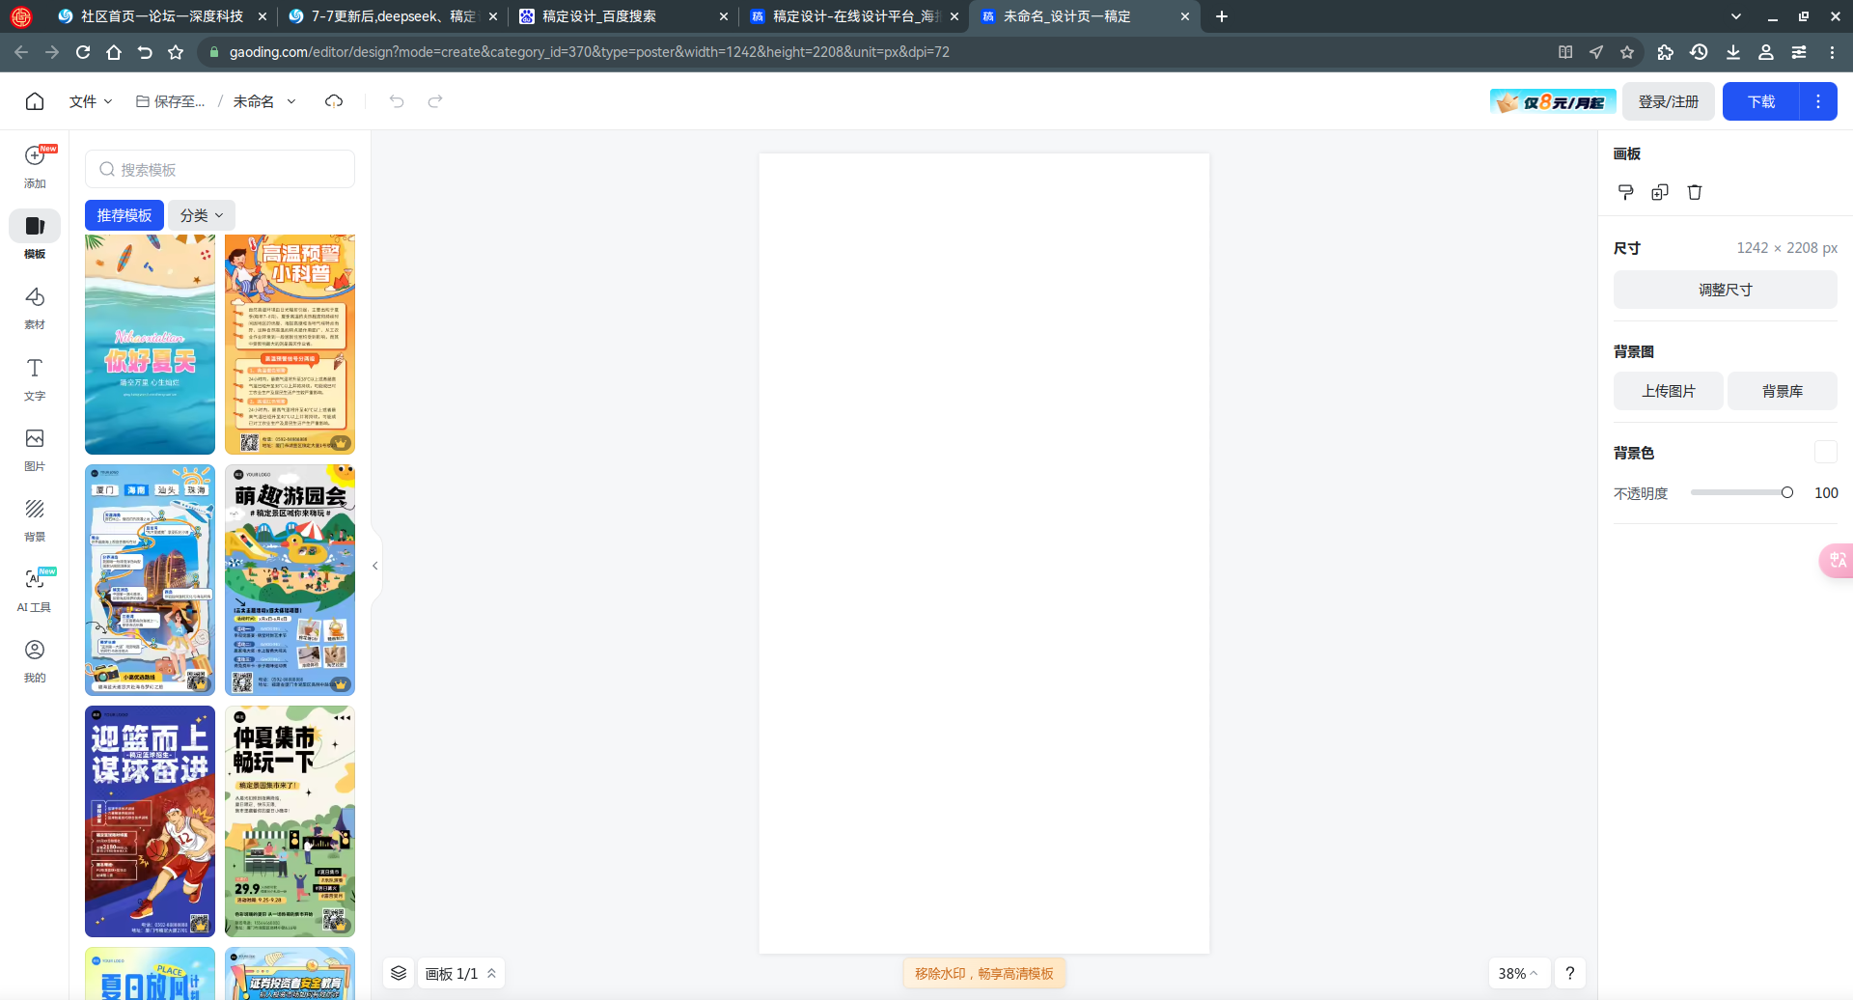Delete the artboard with the trash icon
The image size is (1853, 1000).
1695,192
